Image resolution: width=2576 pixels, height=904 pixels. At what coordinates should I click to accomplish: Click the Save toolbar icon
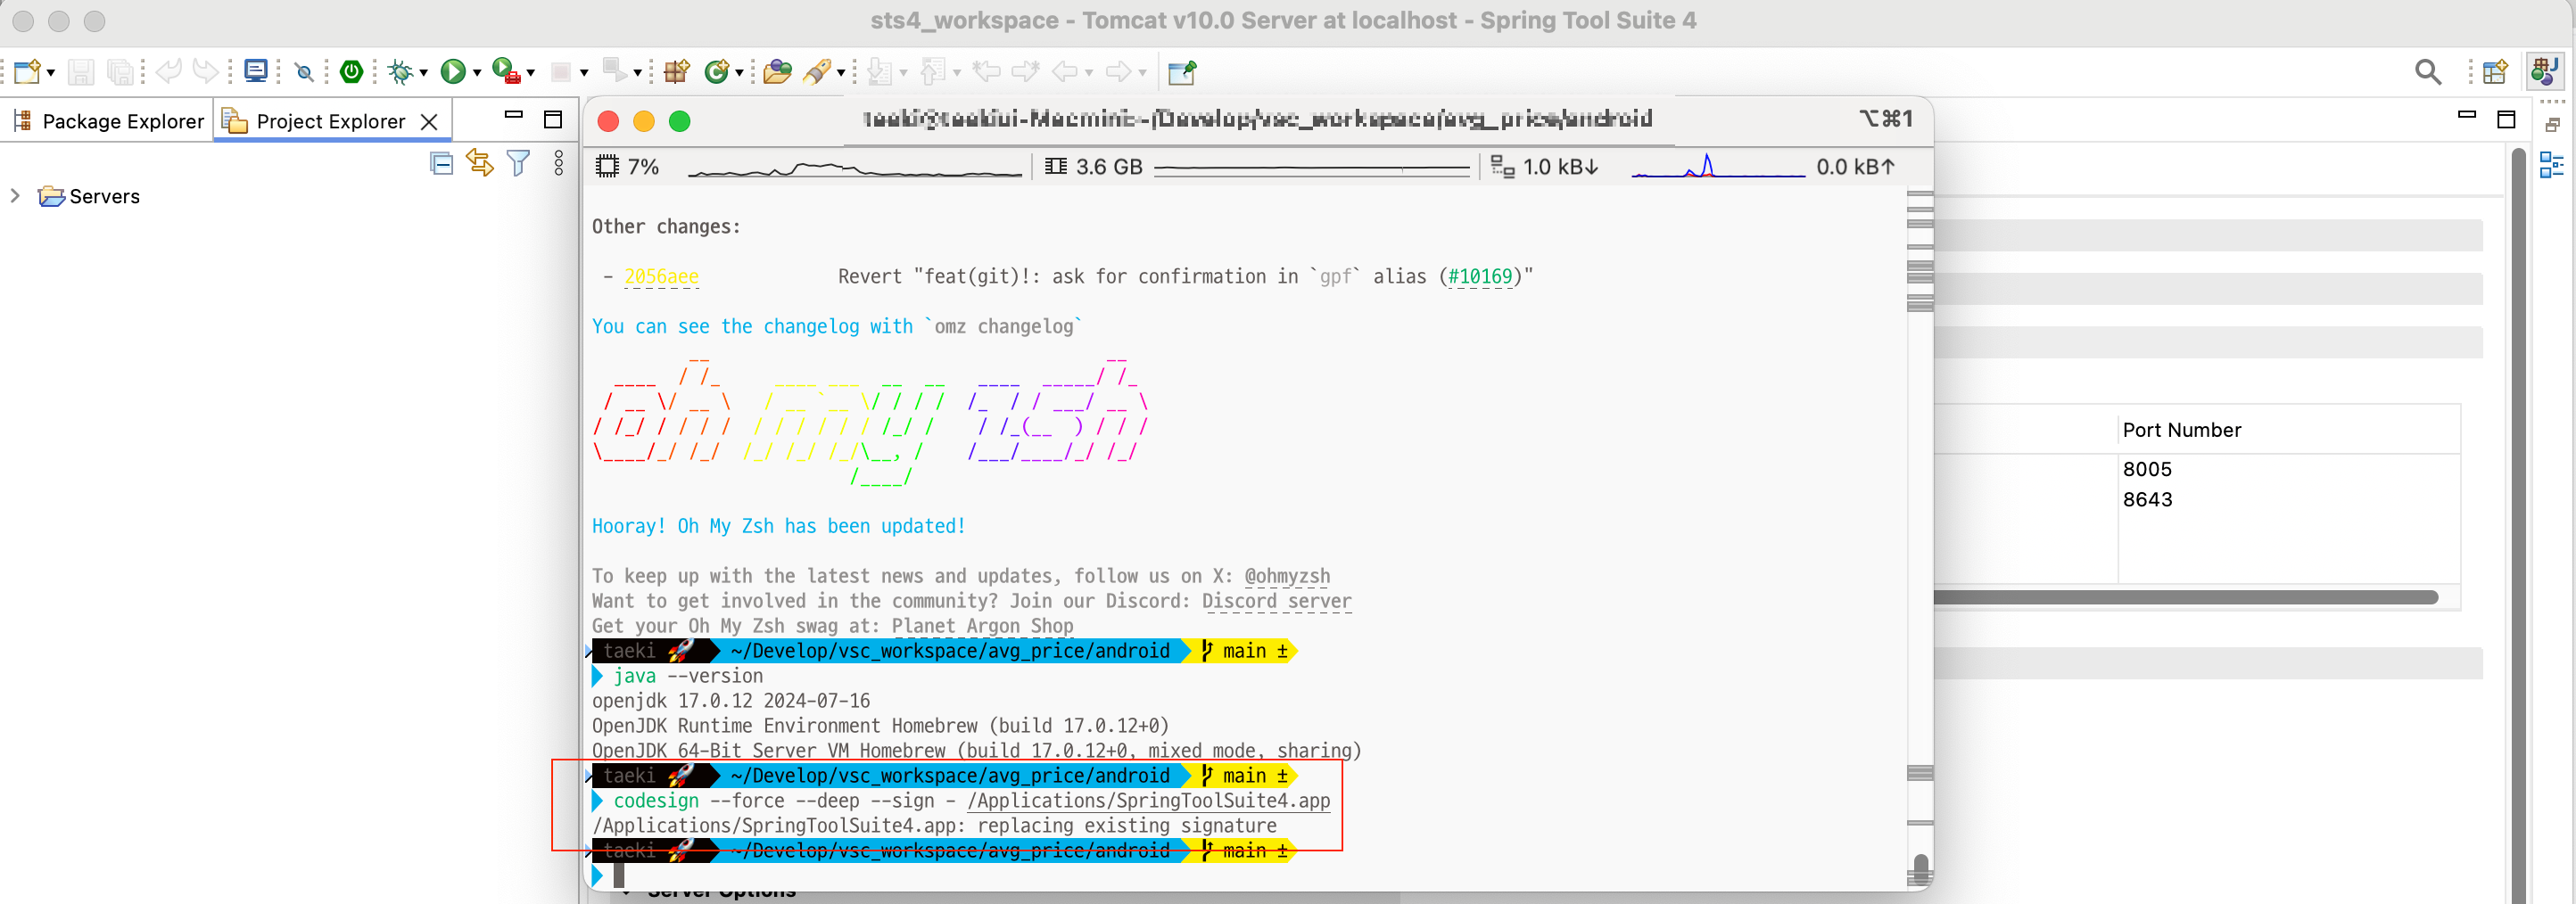[x=81, y=71]
